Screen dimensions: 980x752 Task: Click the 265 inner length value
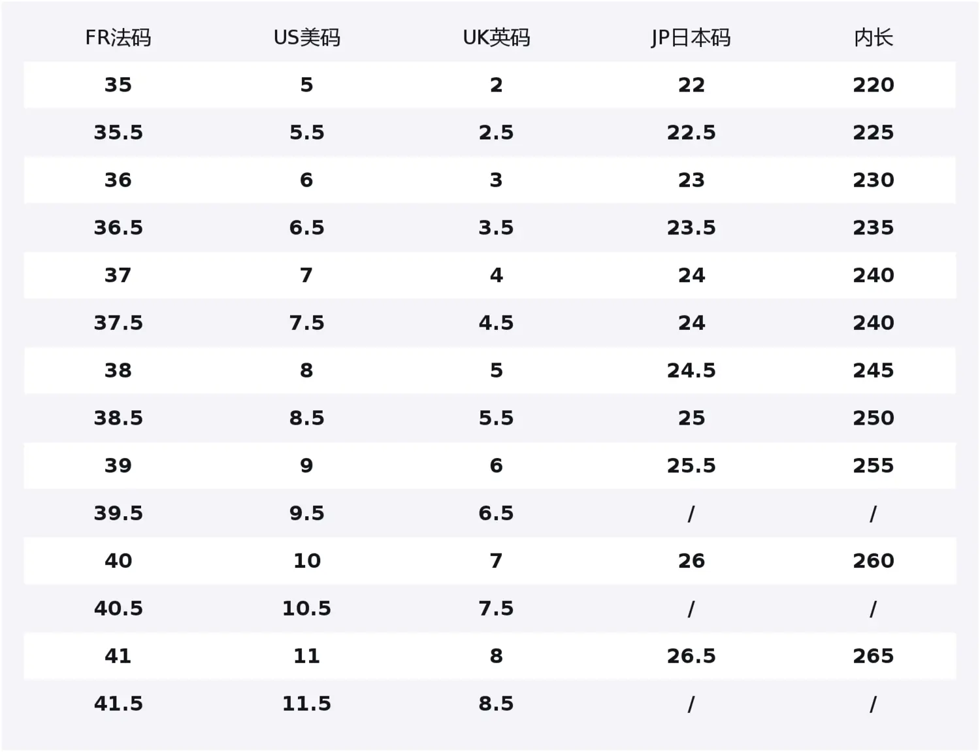[874, 656]
